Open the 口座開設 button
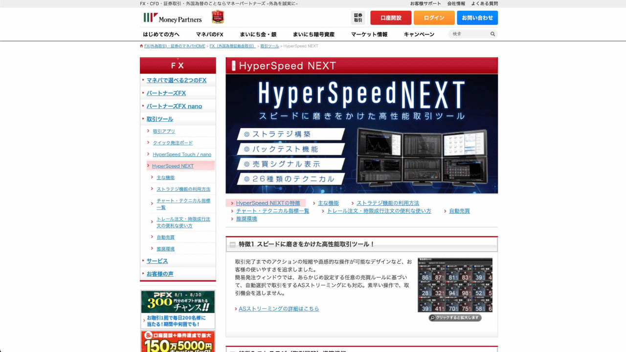 (391, 18)
